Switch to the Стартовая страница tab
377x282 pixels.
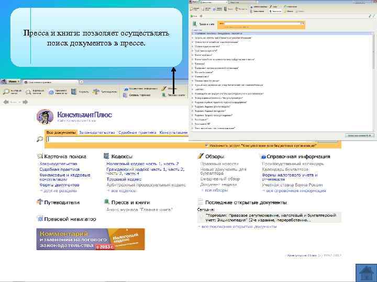(51, 82)
